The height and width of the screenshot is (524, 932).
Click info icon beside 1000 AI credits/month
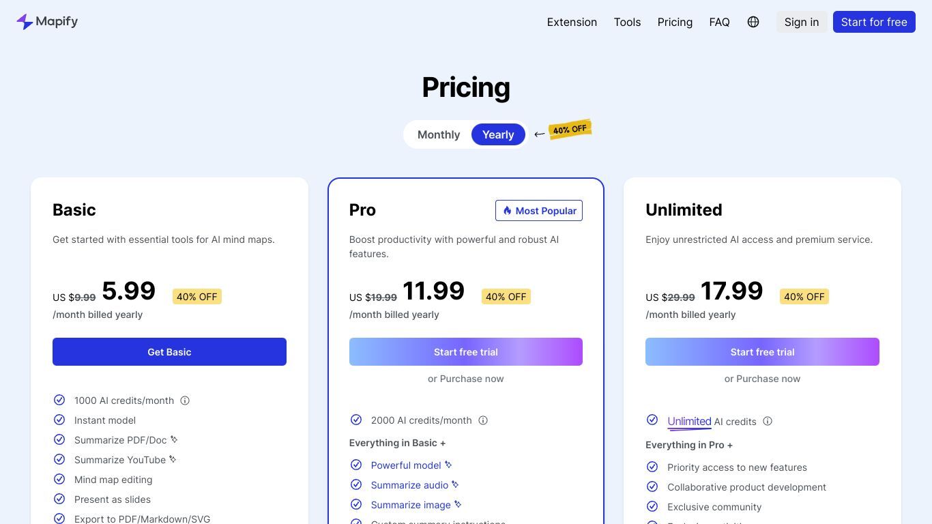[x=185, y=401]
